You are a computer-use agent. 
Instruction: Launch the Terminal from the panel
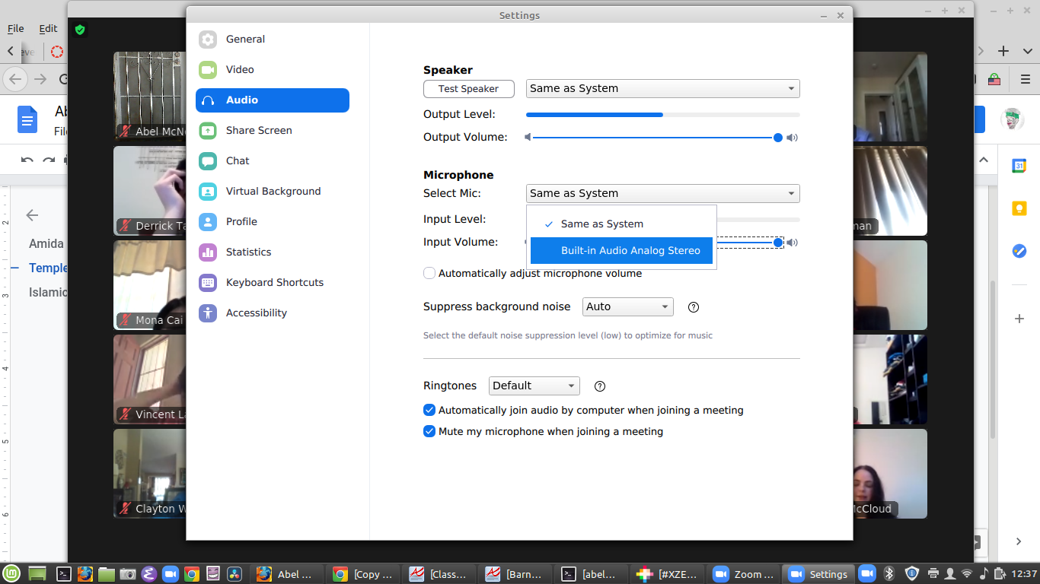(x=65, y=574)
